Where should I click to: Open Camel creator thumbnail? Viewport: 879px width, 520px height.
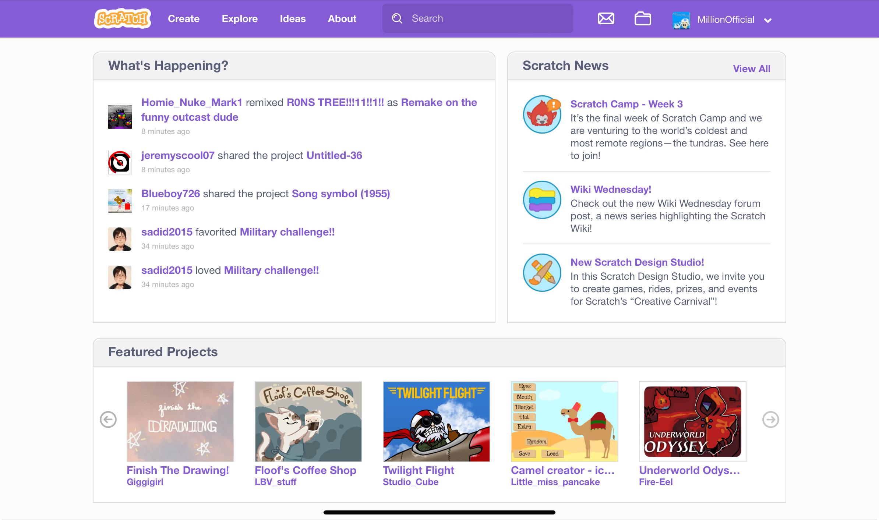pyautogui.click(x=565, y=422)
